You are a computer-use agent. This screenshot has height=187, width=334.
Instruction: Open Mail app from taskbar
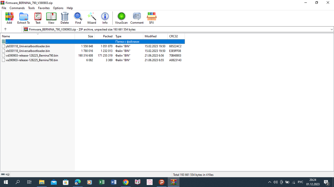pyautogui.click(x=54, y=182)
